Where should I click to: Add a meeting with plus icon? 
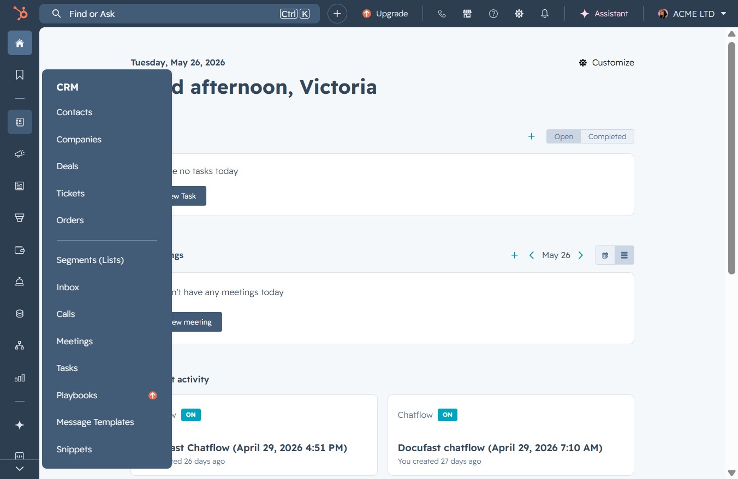click(x=514, y=255)
